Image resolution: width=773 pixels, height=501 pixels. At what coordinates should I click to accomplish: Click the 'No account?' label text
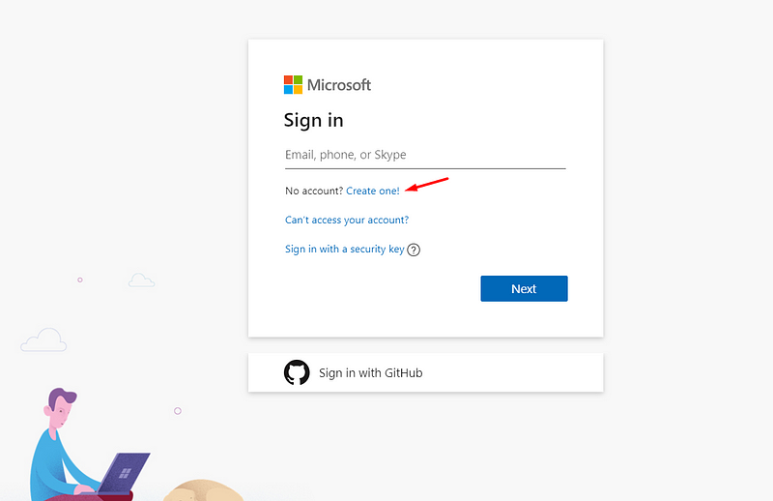(x=314, y=192)
